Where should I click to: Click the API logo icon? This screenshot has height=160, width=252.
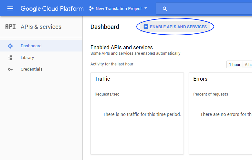10,27
